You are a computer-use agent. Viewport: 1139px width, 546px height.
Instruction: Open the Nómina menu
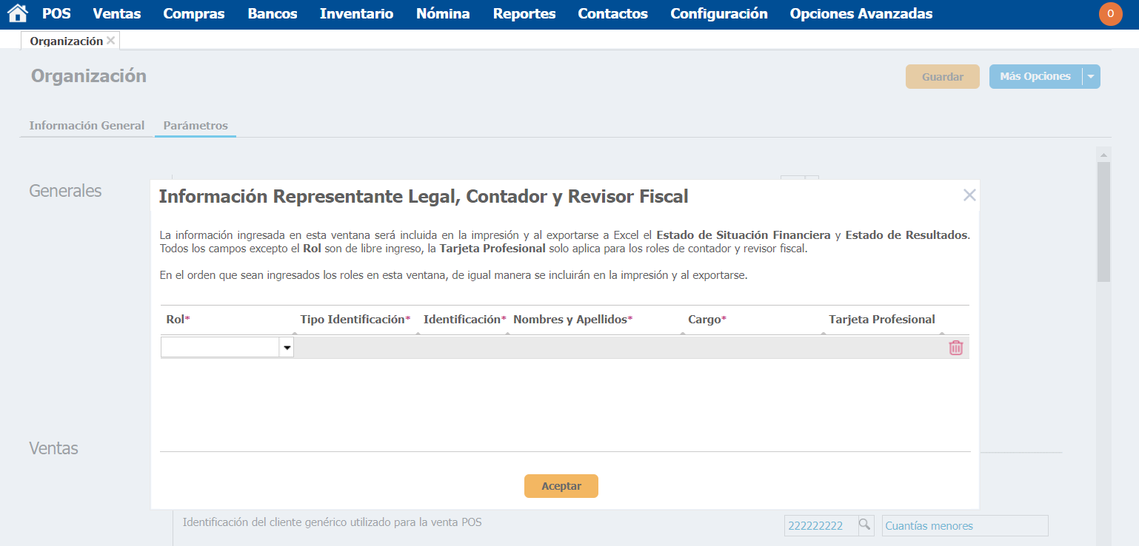coord(442,13)
